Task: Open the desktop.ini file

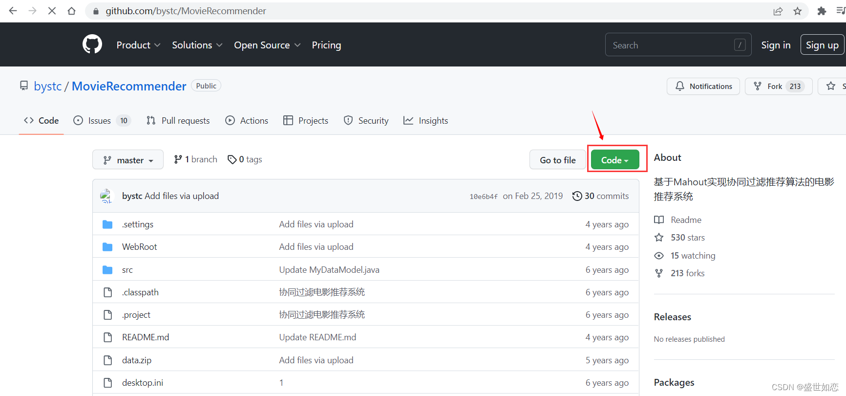Action: coord(143,383)
